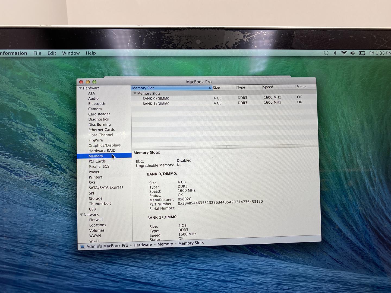The height and width of the screenshot is (293, 391).
Task: Click the computer icon in path bar
Action: click(82, 247)
